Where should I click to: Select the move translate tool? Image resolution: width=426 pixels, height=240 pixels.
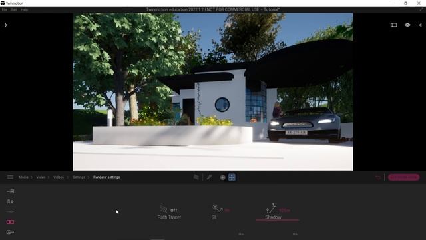click(232, 177)
